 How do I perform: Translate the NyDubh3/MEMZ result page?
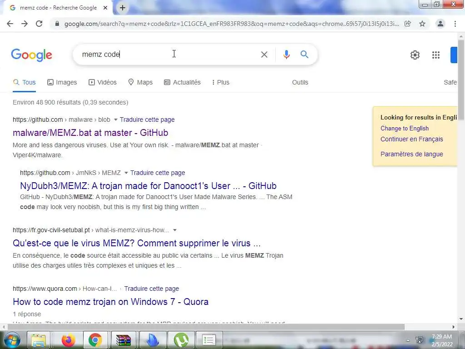(x=158, y=173)
